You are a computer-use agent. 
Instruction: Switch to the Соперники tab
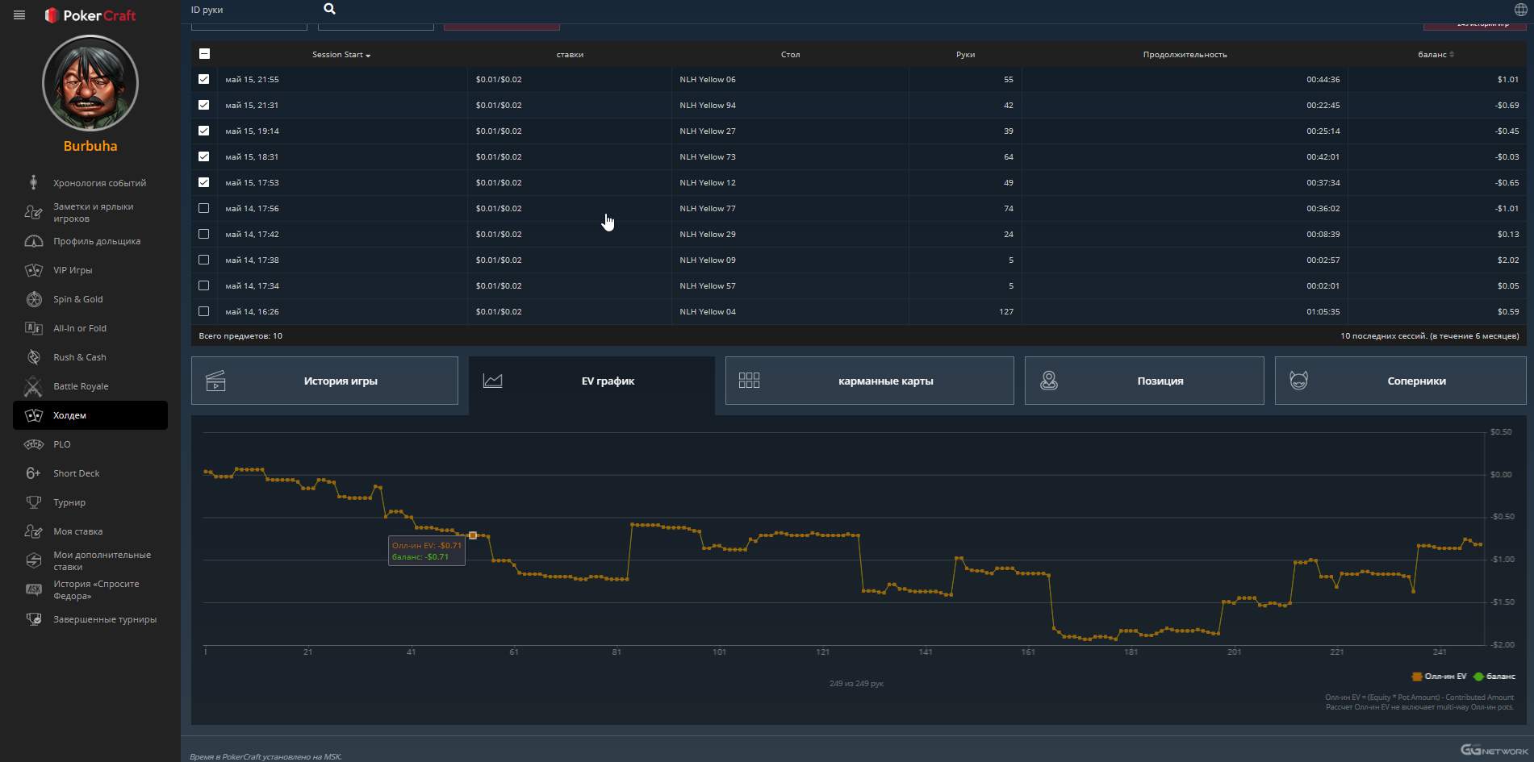tap(1401, 381)
